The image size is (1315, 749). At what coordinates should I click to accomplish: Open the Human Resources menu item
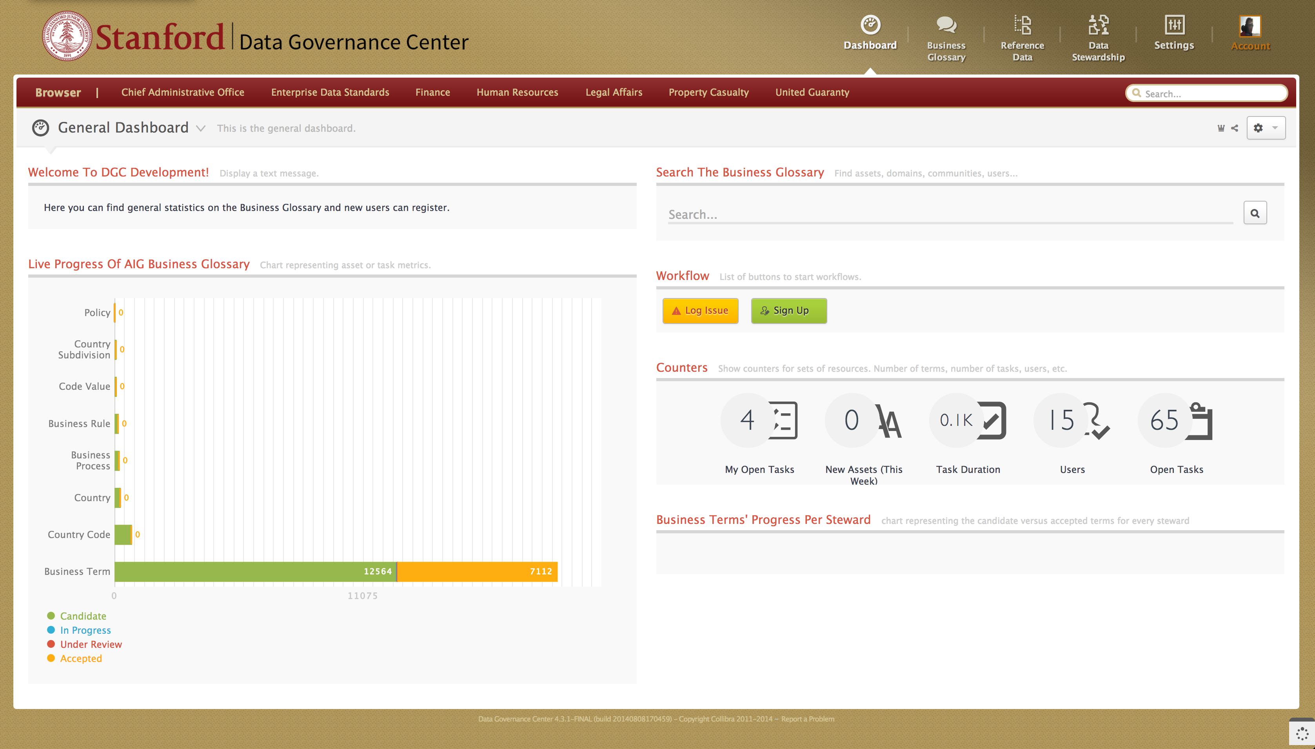point(517,92)
